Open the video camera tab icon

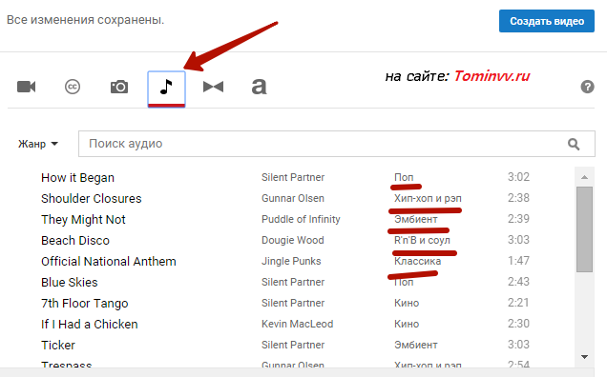pyautogui.click(x=27, y=87)
